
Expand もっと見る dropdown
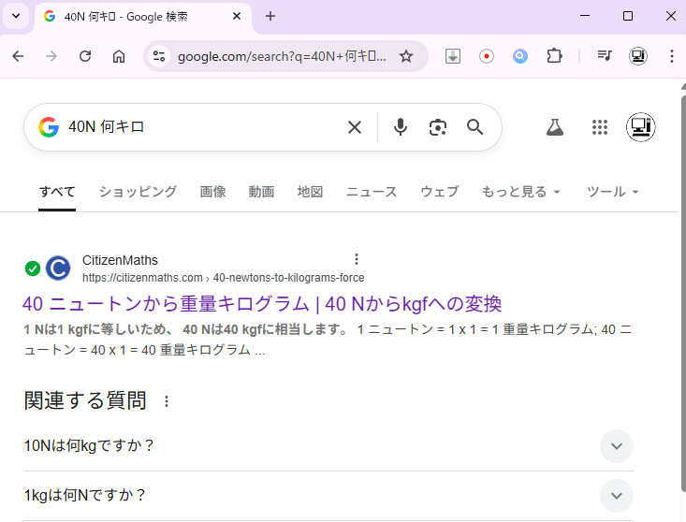click(520, 192)
